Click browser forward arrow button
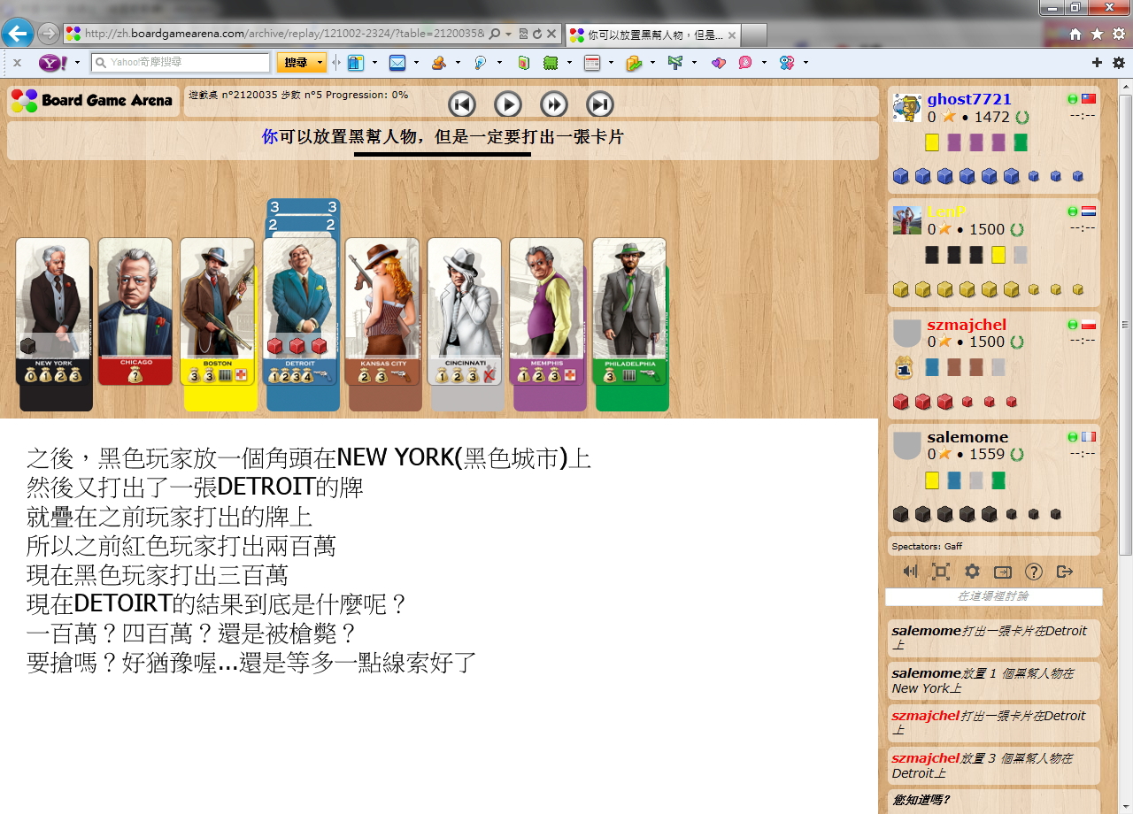This screenshot has width=1133, height=814. (x=48, y=34)
